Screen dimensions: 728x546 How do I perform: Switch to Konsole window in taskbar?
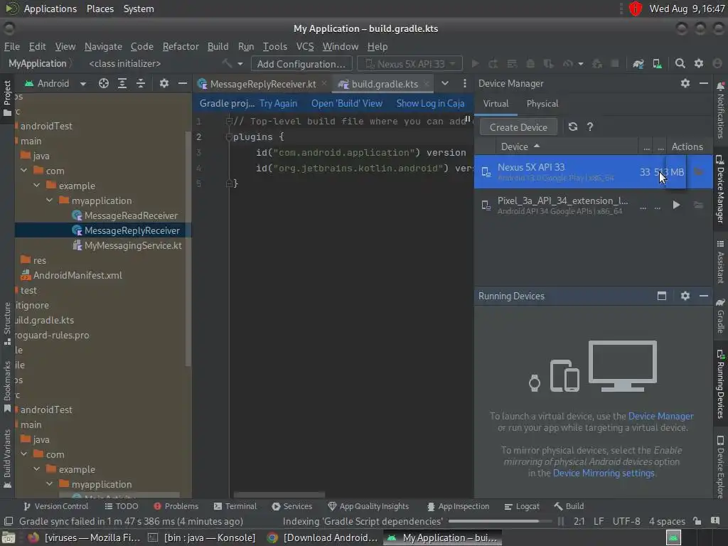(x=203, y=537)
